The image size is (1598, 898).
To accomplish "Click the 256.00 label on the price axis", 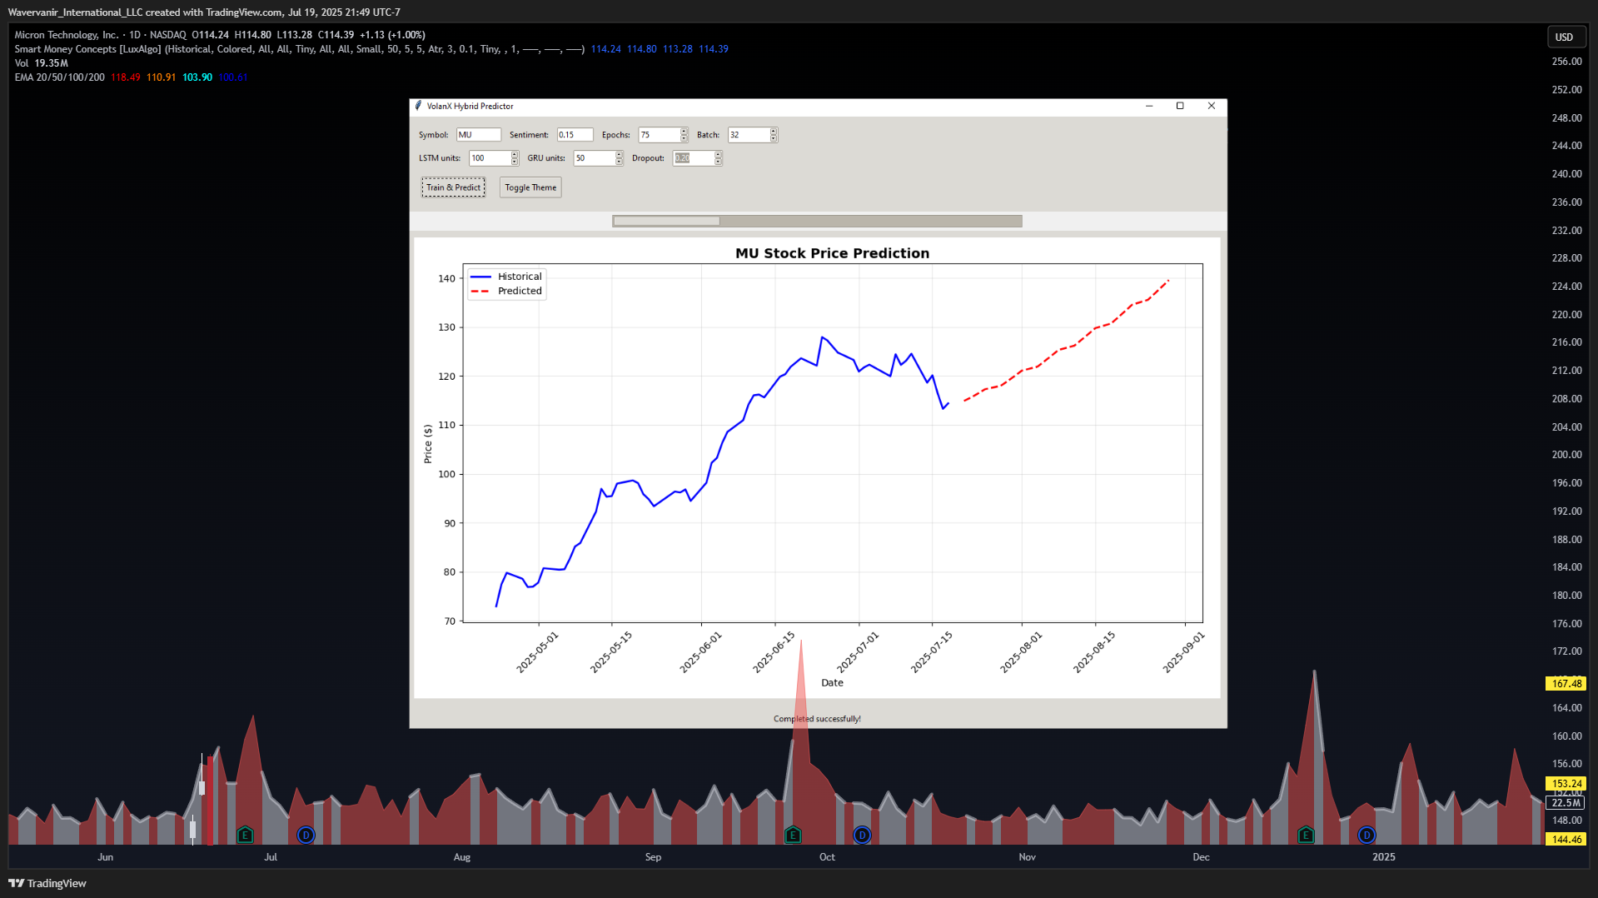I will [x=1566, y=62].
